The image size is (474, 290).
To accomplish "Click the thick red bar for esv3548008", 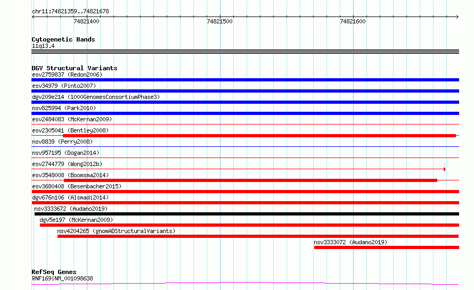I will [251, 180].
